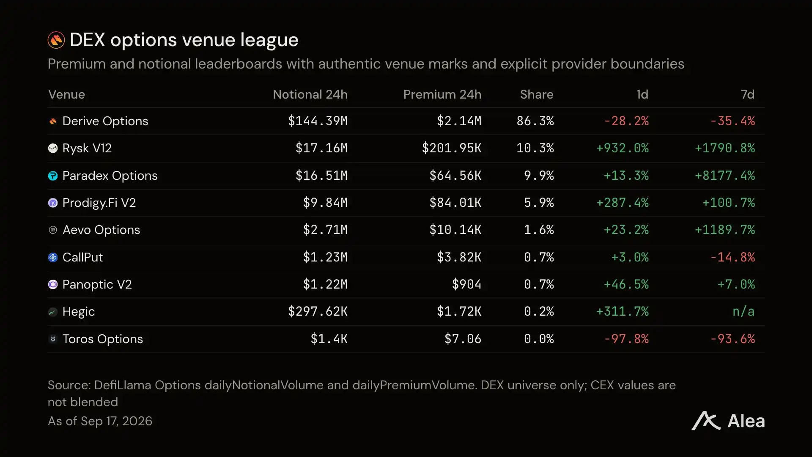Click the Derive Options venue icon

[53, 121]
